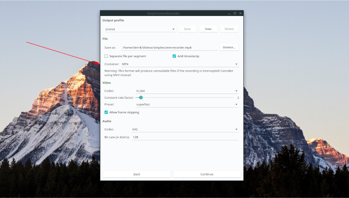This screenshot has height=198, width=349.
Task: Click the Constant rate factor slider handle
Action: pyautogui.click(x=141, y=98)
